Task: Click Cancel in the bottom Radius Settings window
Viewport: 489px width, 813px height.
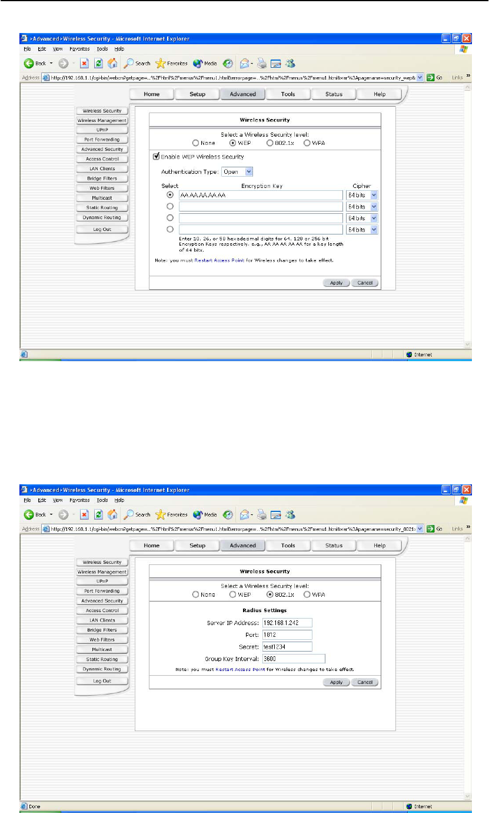Action: [x=365, y=682]
